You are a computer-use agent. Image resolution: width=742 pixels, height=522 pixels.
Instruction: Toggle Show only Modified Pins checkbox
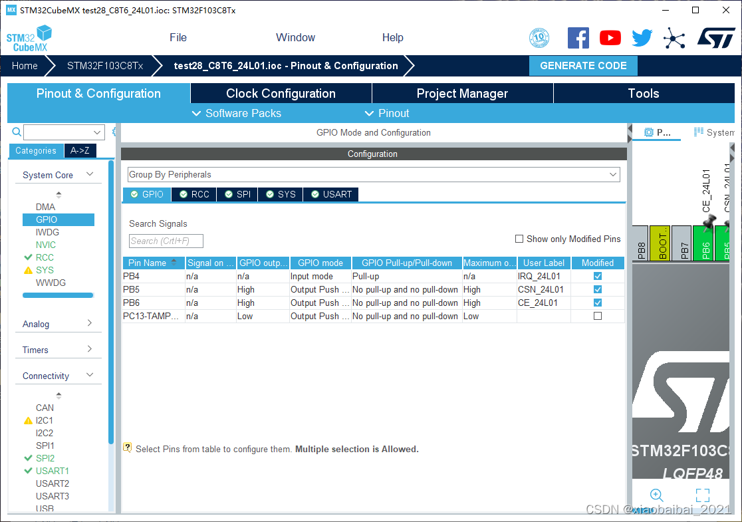(519, 239)
